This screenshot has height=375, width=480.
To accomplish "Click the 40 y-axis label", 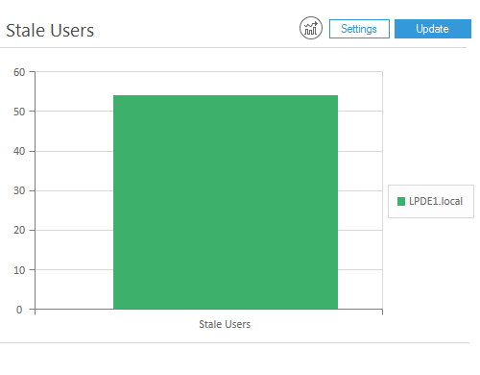I will point(19,151).
